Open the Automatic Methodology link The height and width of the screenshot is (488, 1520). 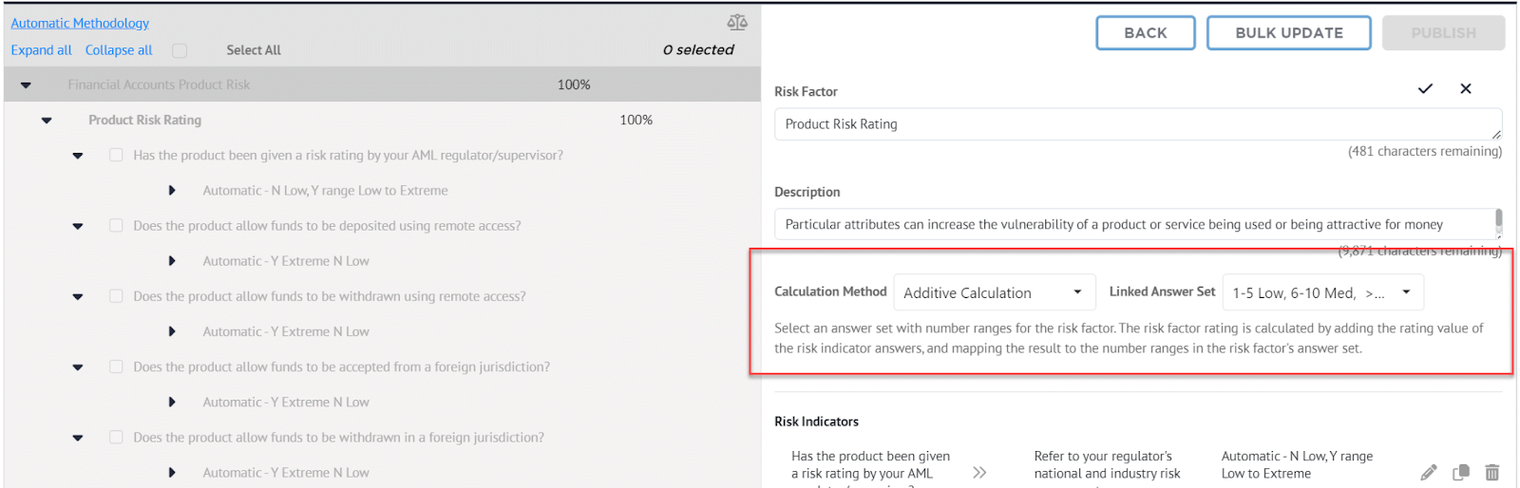80,23
